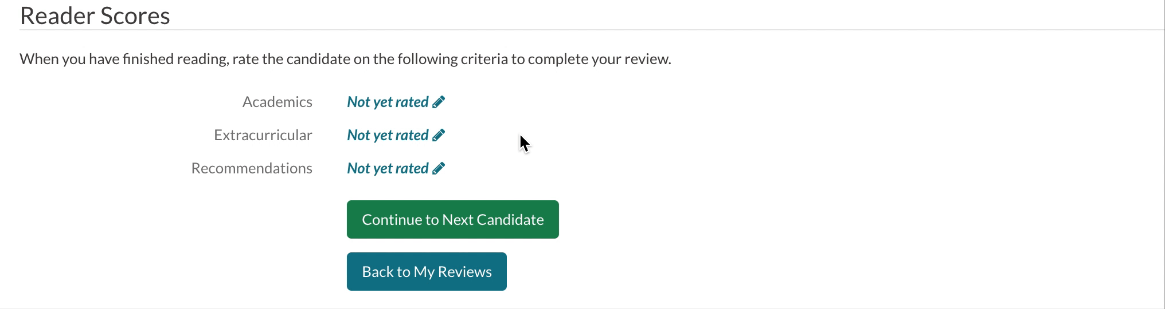The image size is (1165, 309).
Task: Click the 'When you have finished reading' instruction text
Action: tap(123, 60)
